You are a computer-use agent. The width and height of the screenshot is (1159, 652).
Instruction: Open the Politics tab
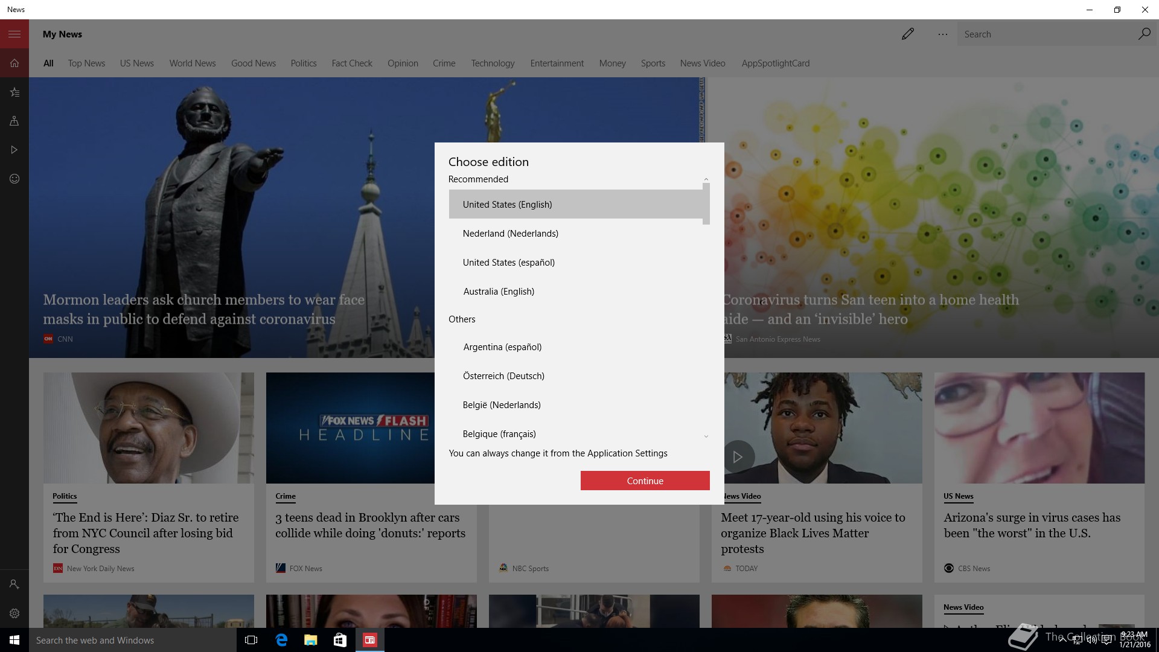pos(304,63)
